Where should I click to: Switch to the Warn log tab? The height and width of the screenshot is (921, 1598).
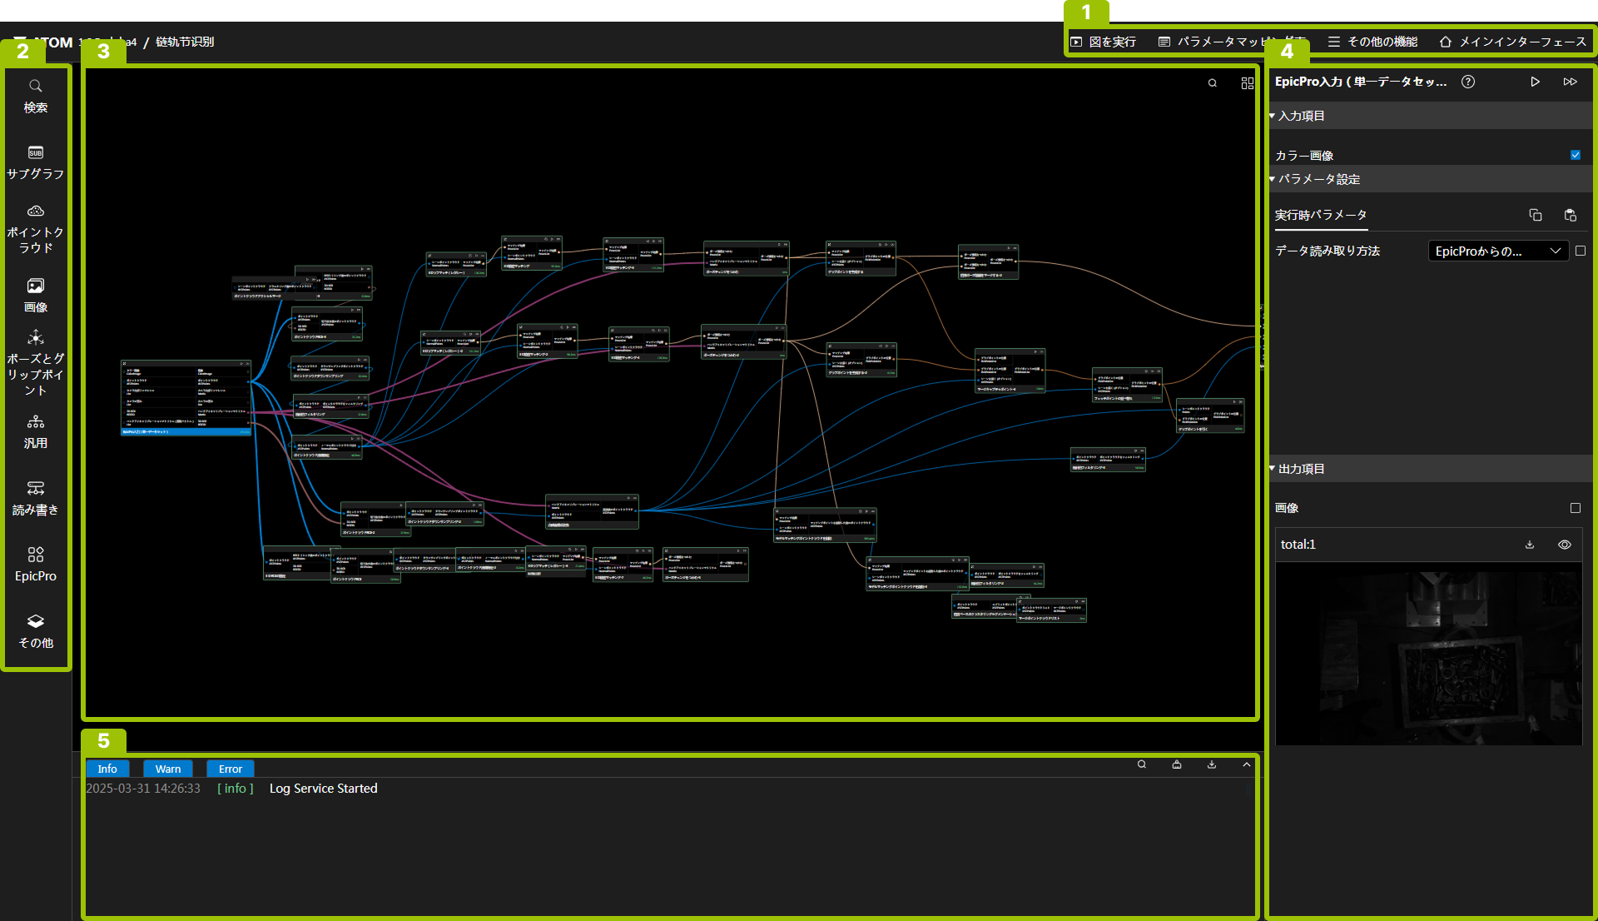167,769
